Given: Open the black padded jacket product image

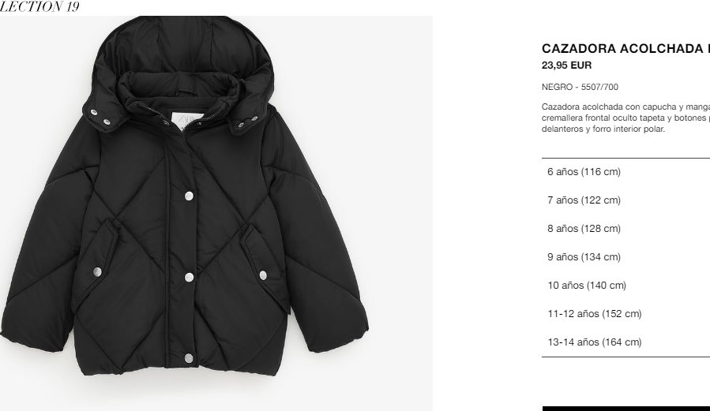Looking at the screenshot, I should [x=216, y=214].
